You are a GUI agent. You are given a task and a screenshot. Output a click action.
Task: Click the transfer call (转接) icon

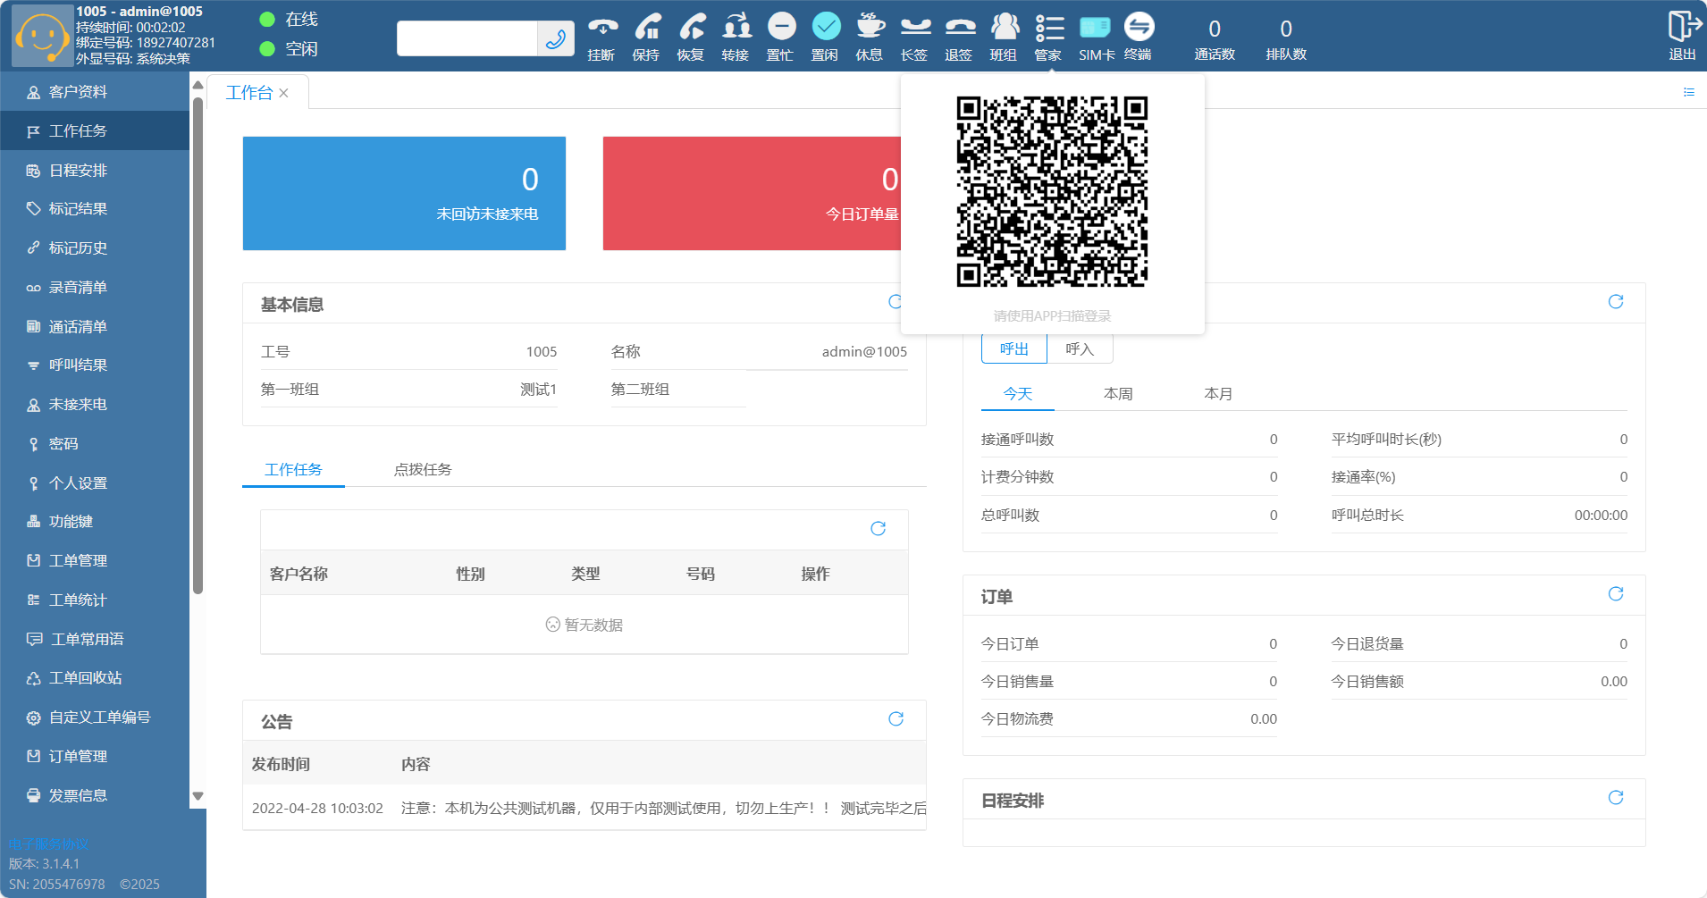click(x=736, y=29)
